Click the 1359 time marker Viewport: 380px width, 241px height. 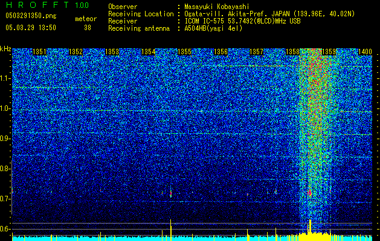[x=329, y=52]
